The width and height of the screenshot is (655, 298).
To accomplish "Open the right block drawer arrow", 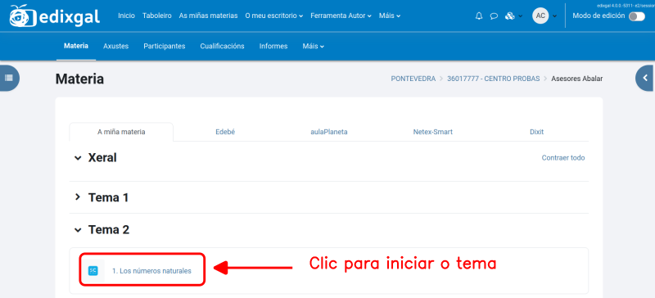I will pyautogui.click(x=645, y=78).
